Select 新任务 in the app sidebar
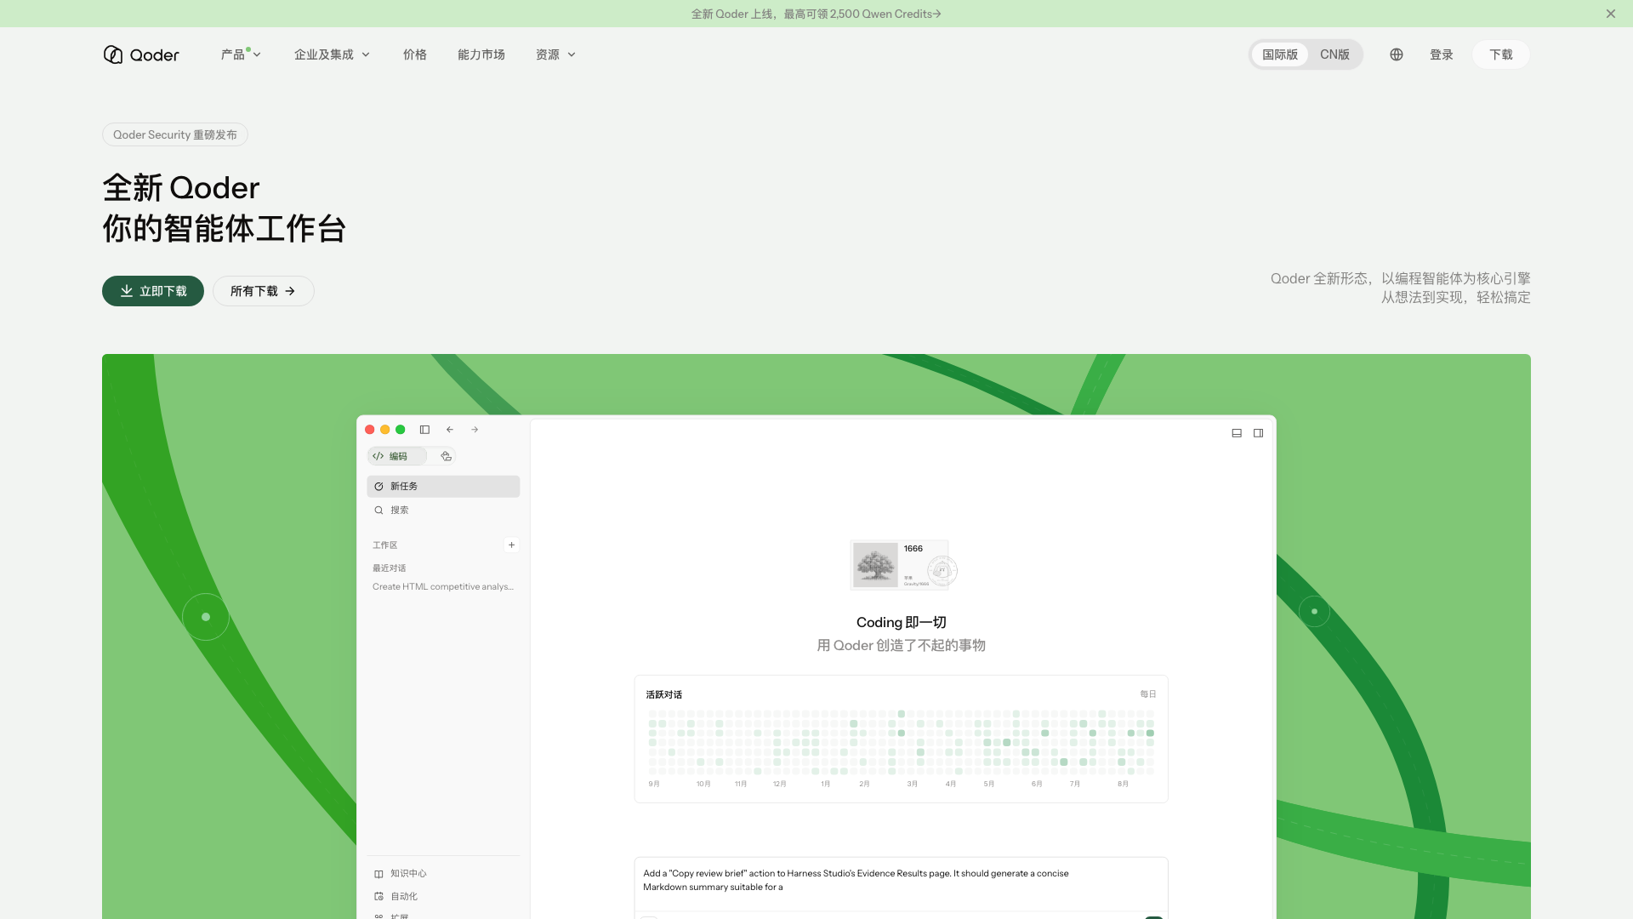 (443, 486)
